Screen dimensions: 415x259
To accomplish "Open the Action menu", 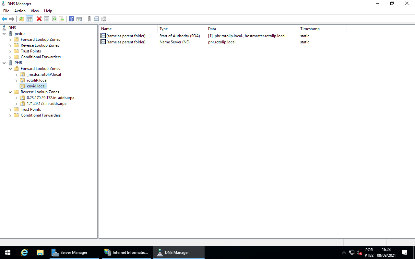I will 20,11.
